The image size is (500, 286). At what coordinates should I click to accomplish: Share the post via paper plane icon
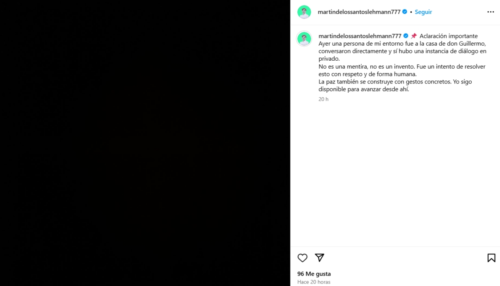pyautogui.click(x=320, y=258)
